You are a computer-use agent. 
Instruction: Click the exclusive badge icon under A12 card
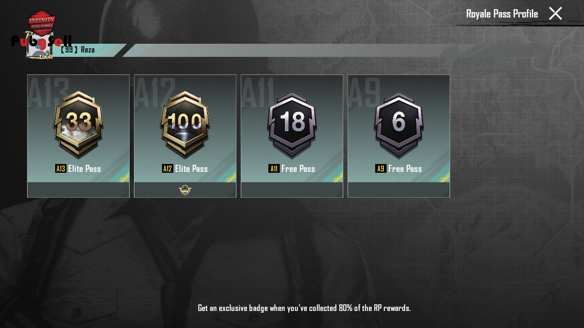click(x=185, y=190)
